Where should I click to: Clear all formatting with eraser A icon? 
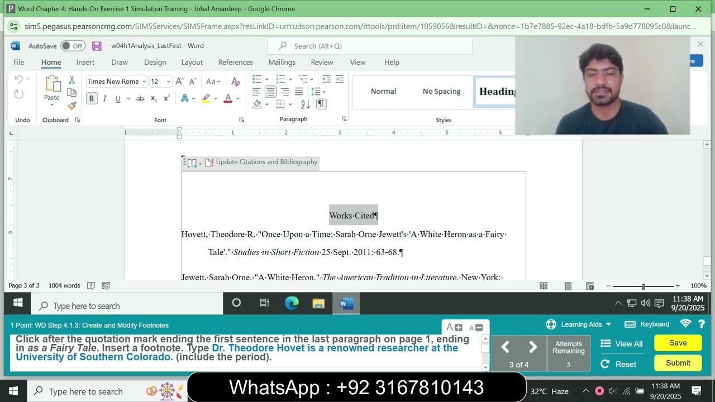click(x=236, y=82)
